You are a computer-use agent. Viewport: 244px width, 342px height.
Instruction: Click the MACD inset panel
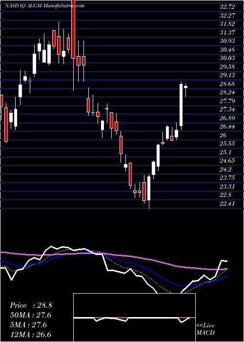tap(135, 318)
